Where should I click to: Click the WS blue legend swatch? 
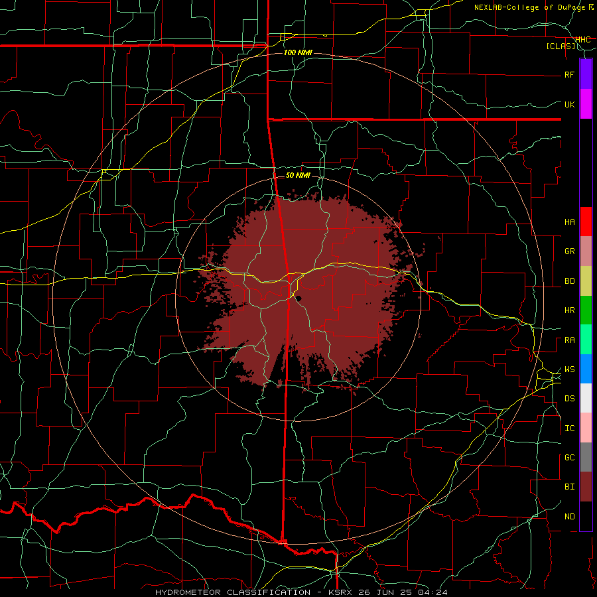coord(586,369)
